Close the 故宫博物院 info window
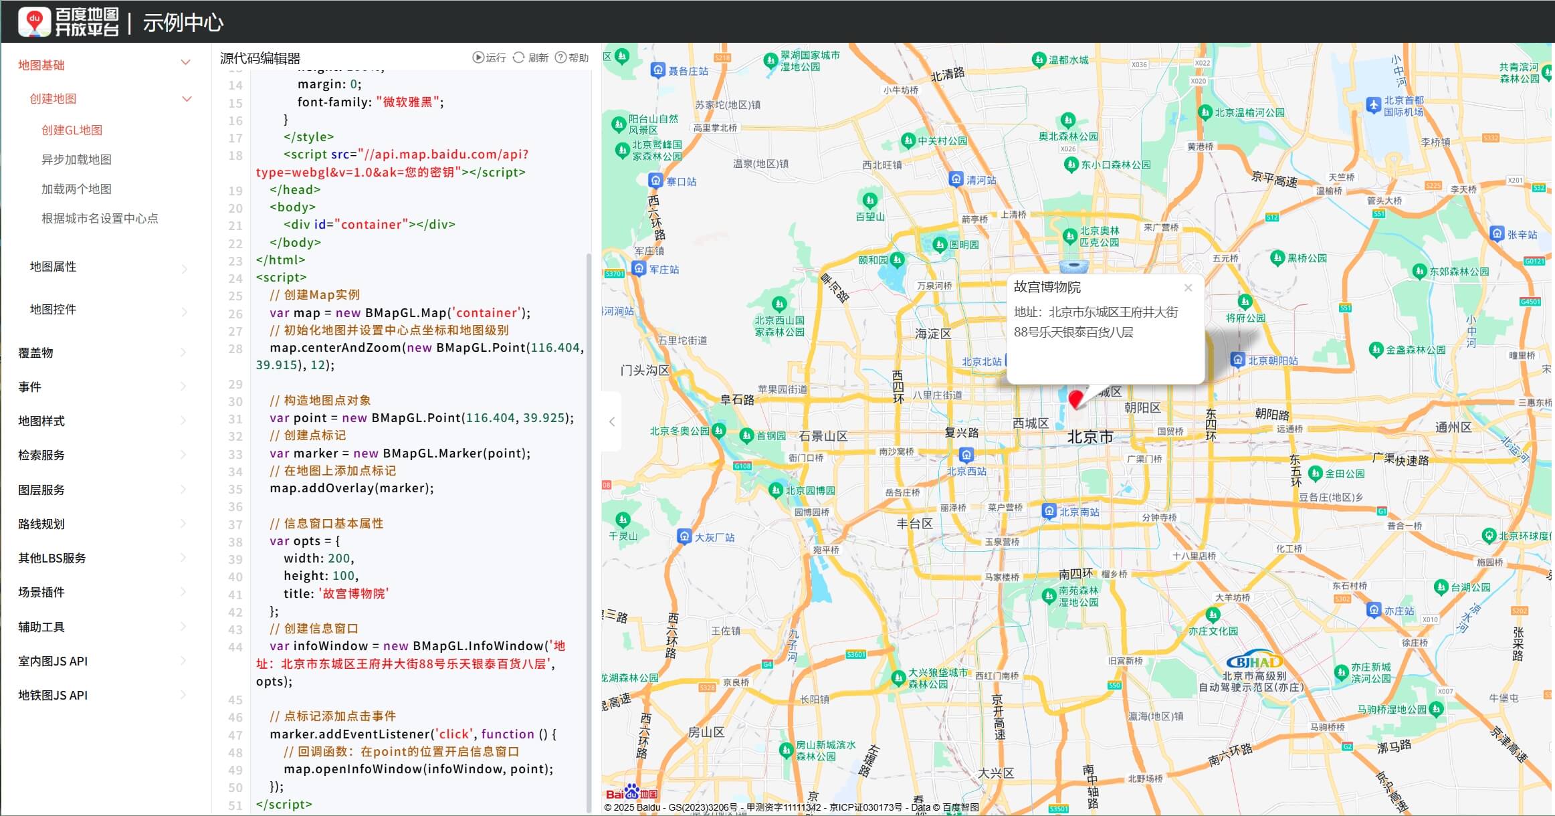 pos(1188,288)
